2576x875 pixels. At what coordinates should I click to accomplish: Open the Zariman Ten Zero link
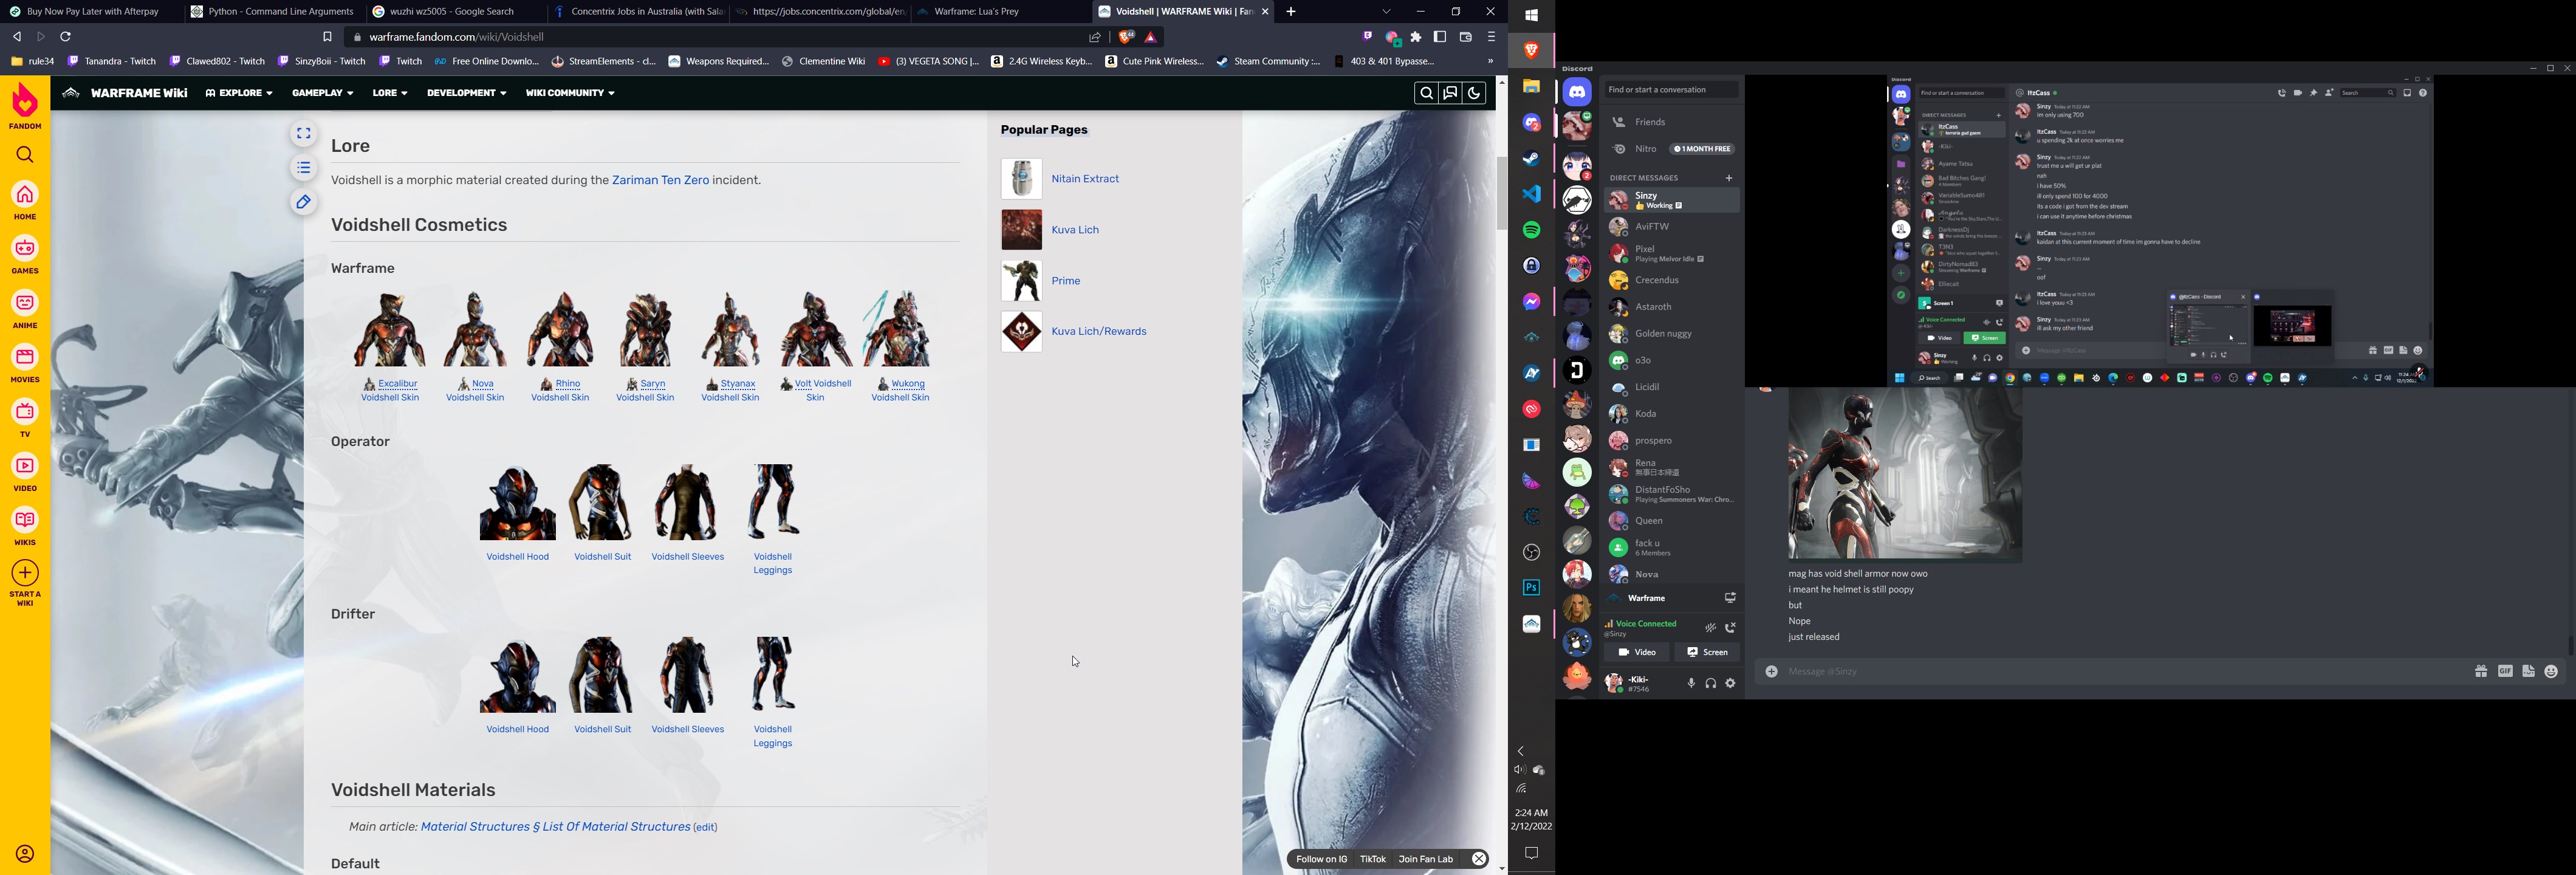(661, 181)
